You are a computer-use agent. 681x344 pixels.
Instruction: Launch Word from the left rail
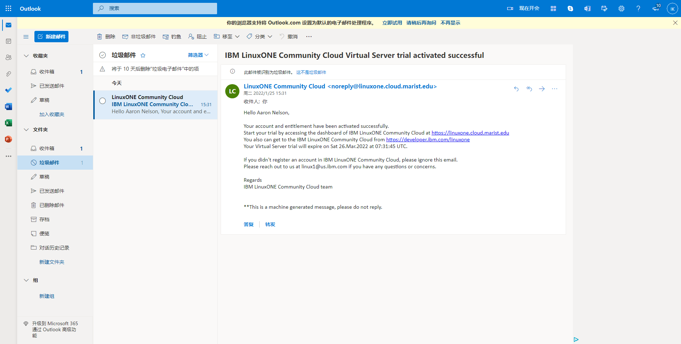point(9,107)
